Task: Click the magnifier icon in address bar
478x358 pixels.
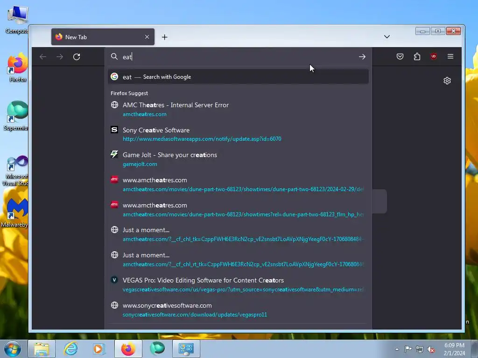Action: [x=114, y=56]
